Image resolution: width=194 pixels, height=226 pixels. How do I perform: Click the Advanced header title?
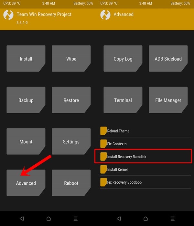(x=124, y=14)
